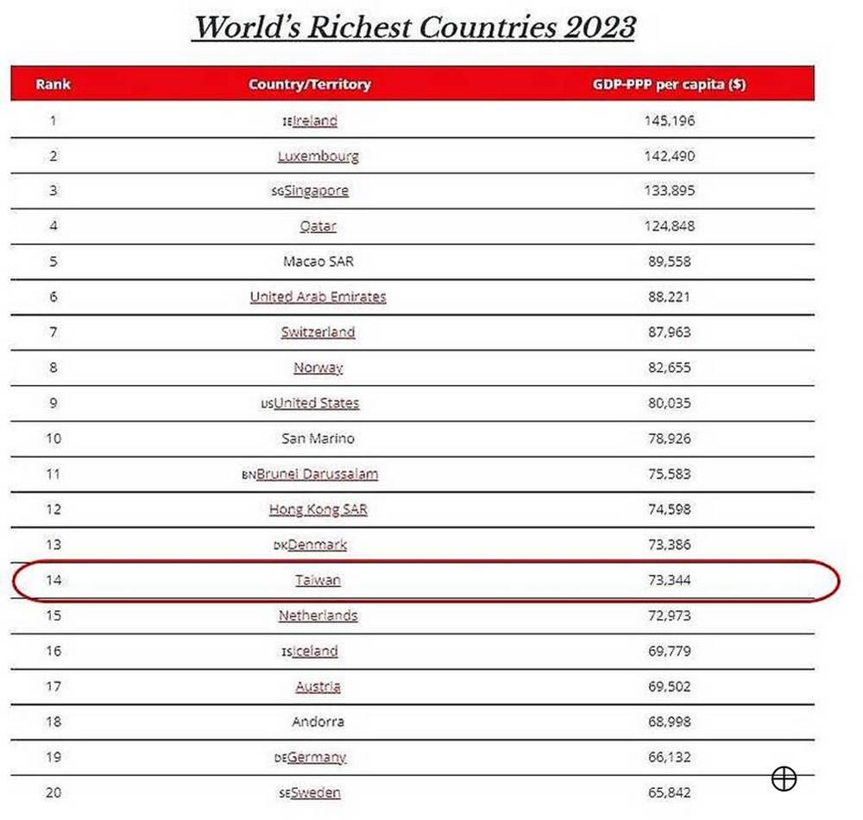Open the United States link

(317, 403)
